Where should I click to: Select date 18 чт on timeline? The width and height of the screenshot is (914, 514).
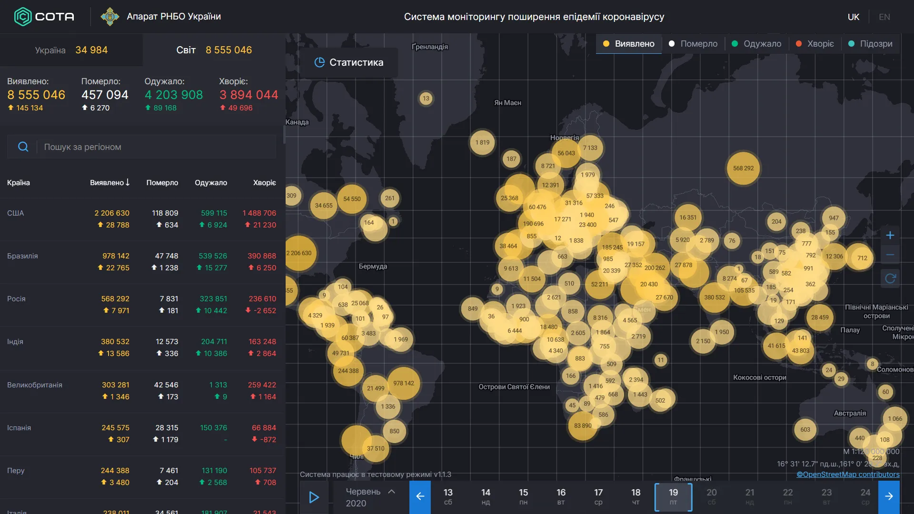(x=636, y=496)
